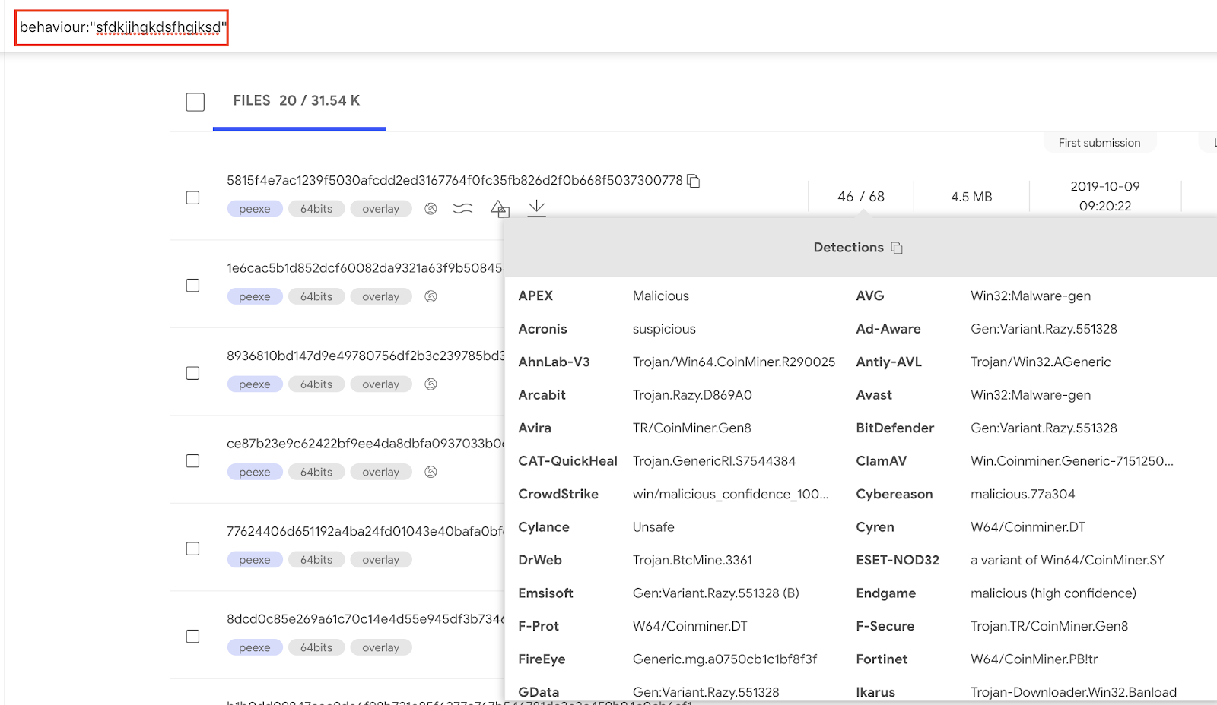Click the DrWeb Trojan.BtcMine.3361 result

tap(692, 561)
